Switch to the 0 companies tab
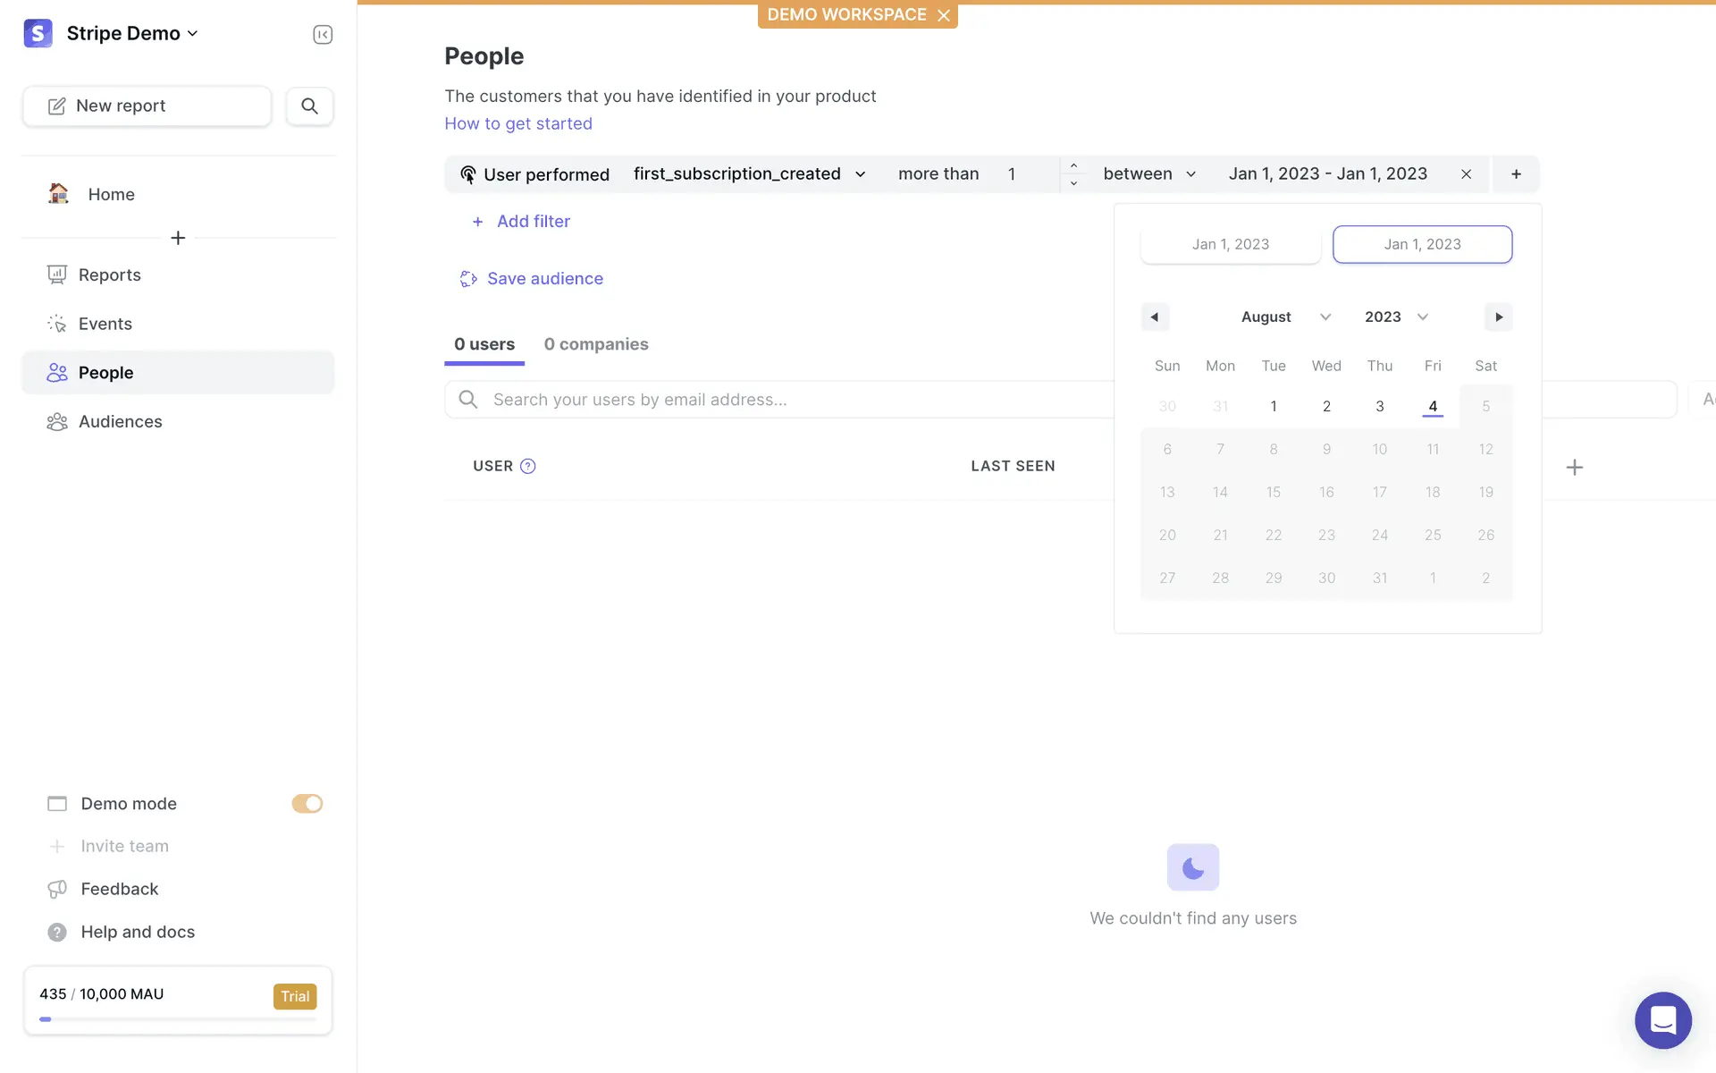Image resolution: width=1716 pixels, height=1073 pixels. [596, 344]
